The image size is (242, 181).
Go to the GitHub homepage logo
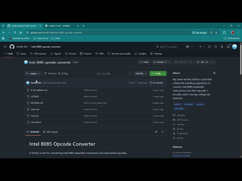12,47
